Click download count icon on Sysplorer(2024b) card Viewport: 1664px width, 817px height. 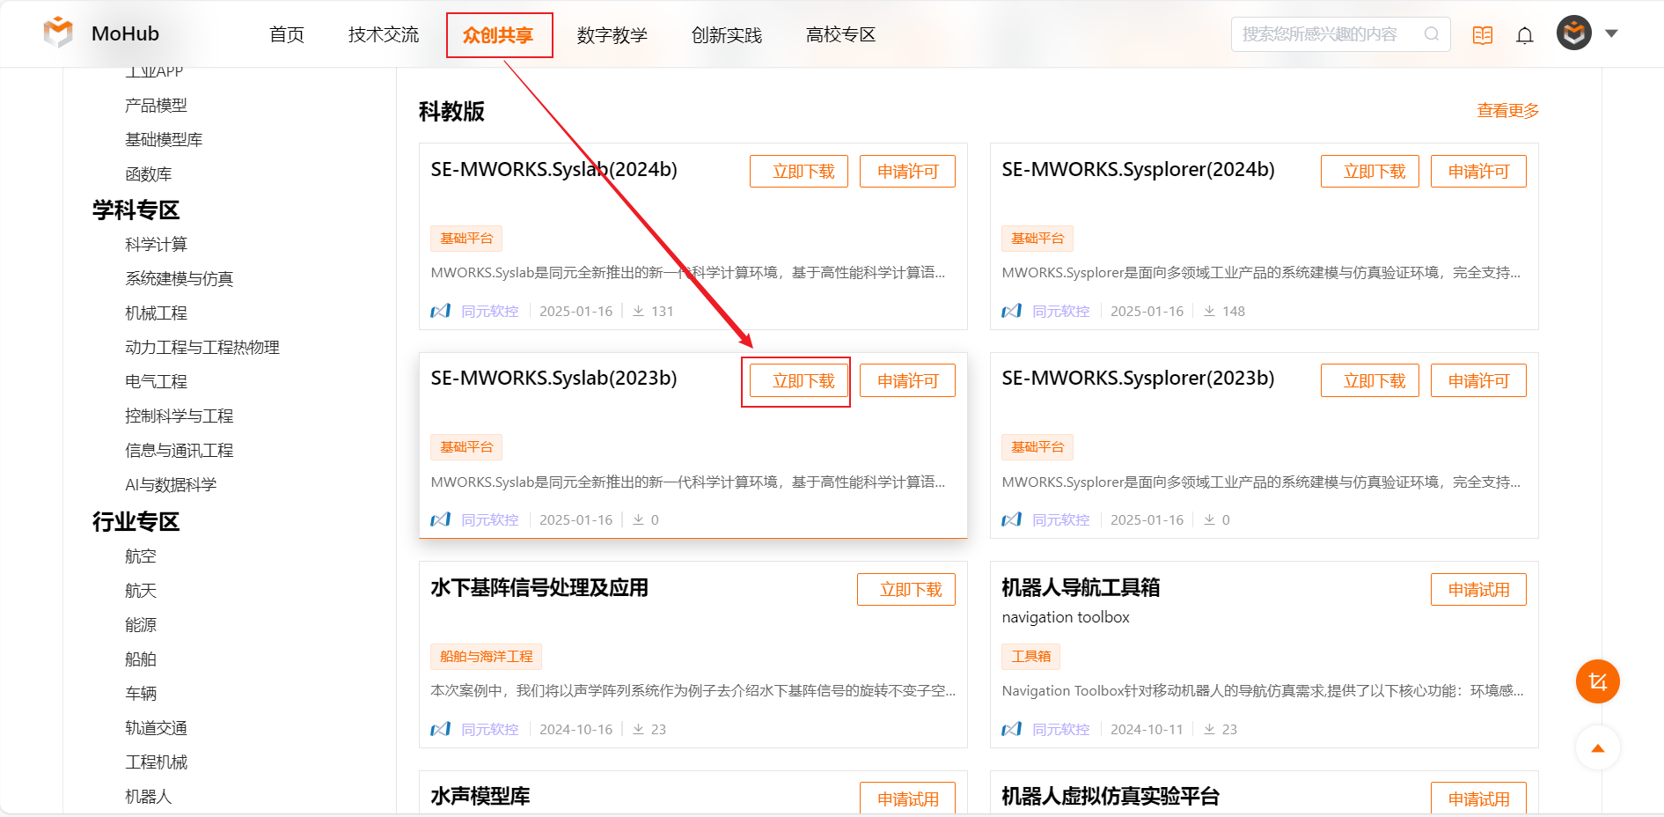click(1210, 311)
